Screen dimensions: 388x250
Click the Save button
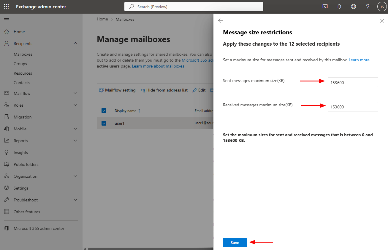point(235,243)
